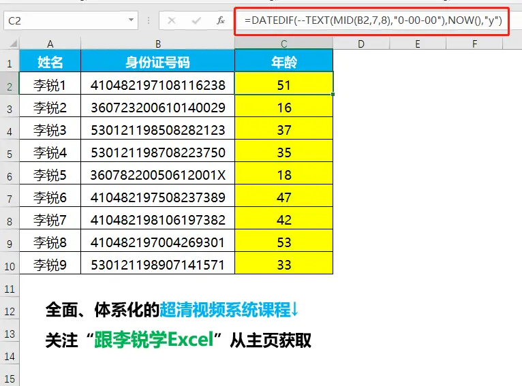
Task: Click the 身份证号码 header cell
Action: (157, 63)
